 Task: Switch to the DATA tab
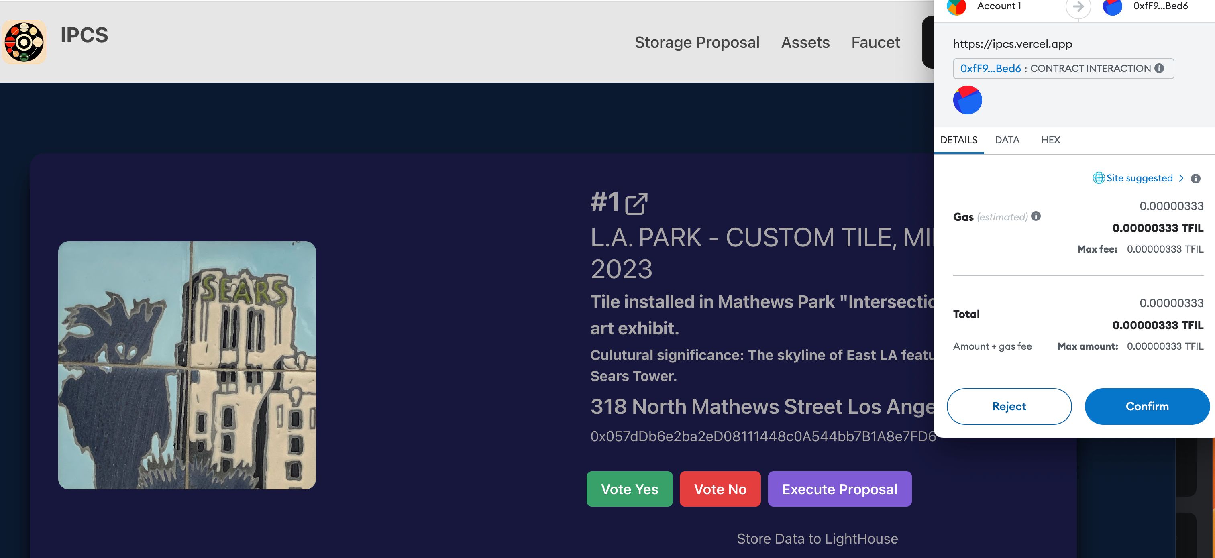[x=1007, y=140]
